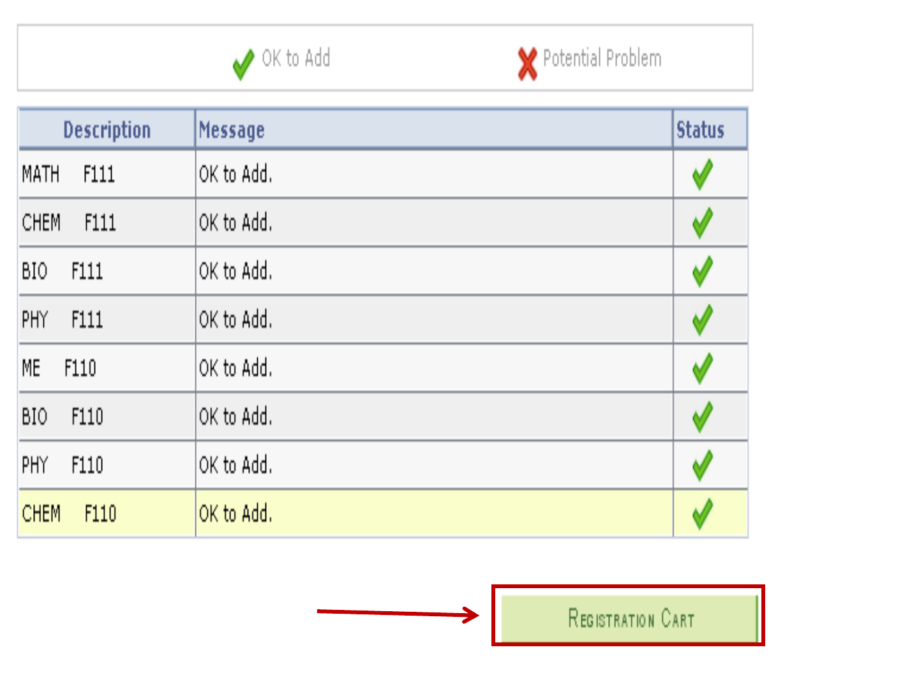The height and width of the screenshot is (689, 919).
Task: Click the red Potential Problem X icon
Action: (x=527, y=64)
